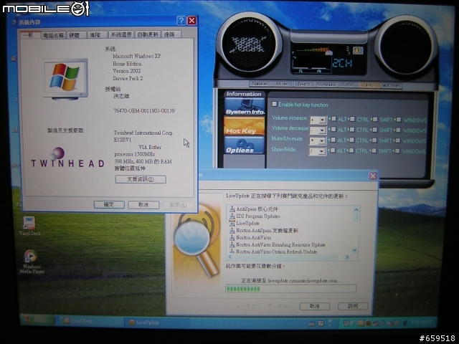Select the orange Hot Key panel button
Viewport: 459px width, 344px height.
point(244,126)
